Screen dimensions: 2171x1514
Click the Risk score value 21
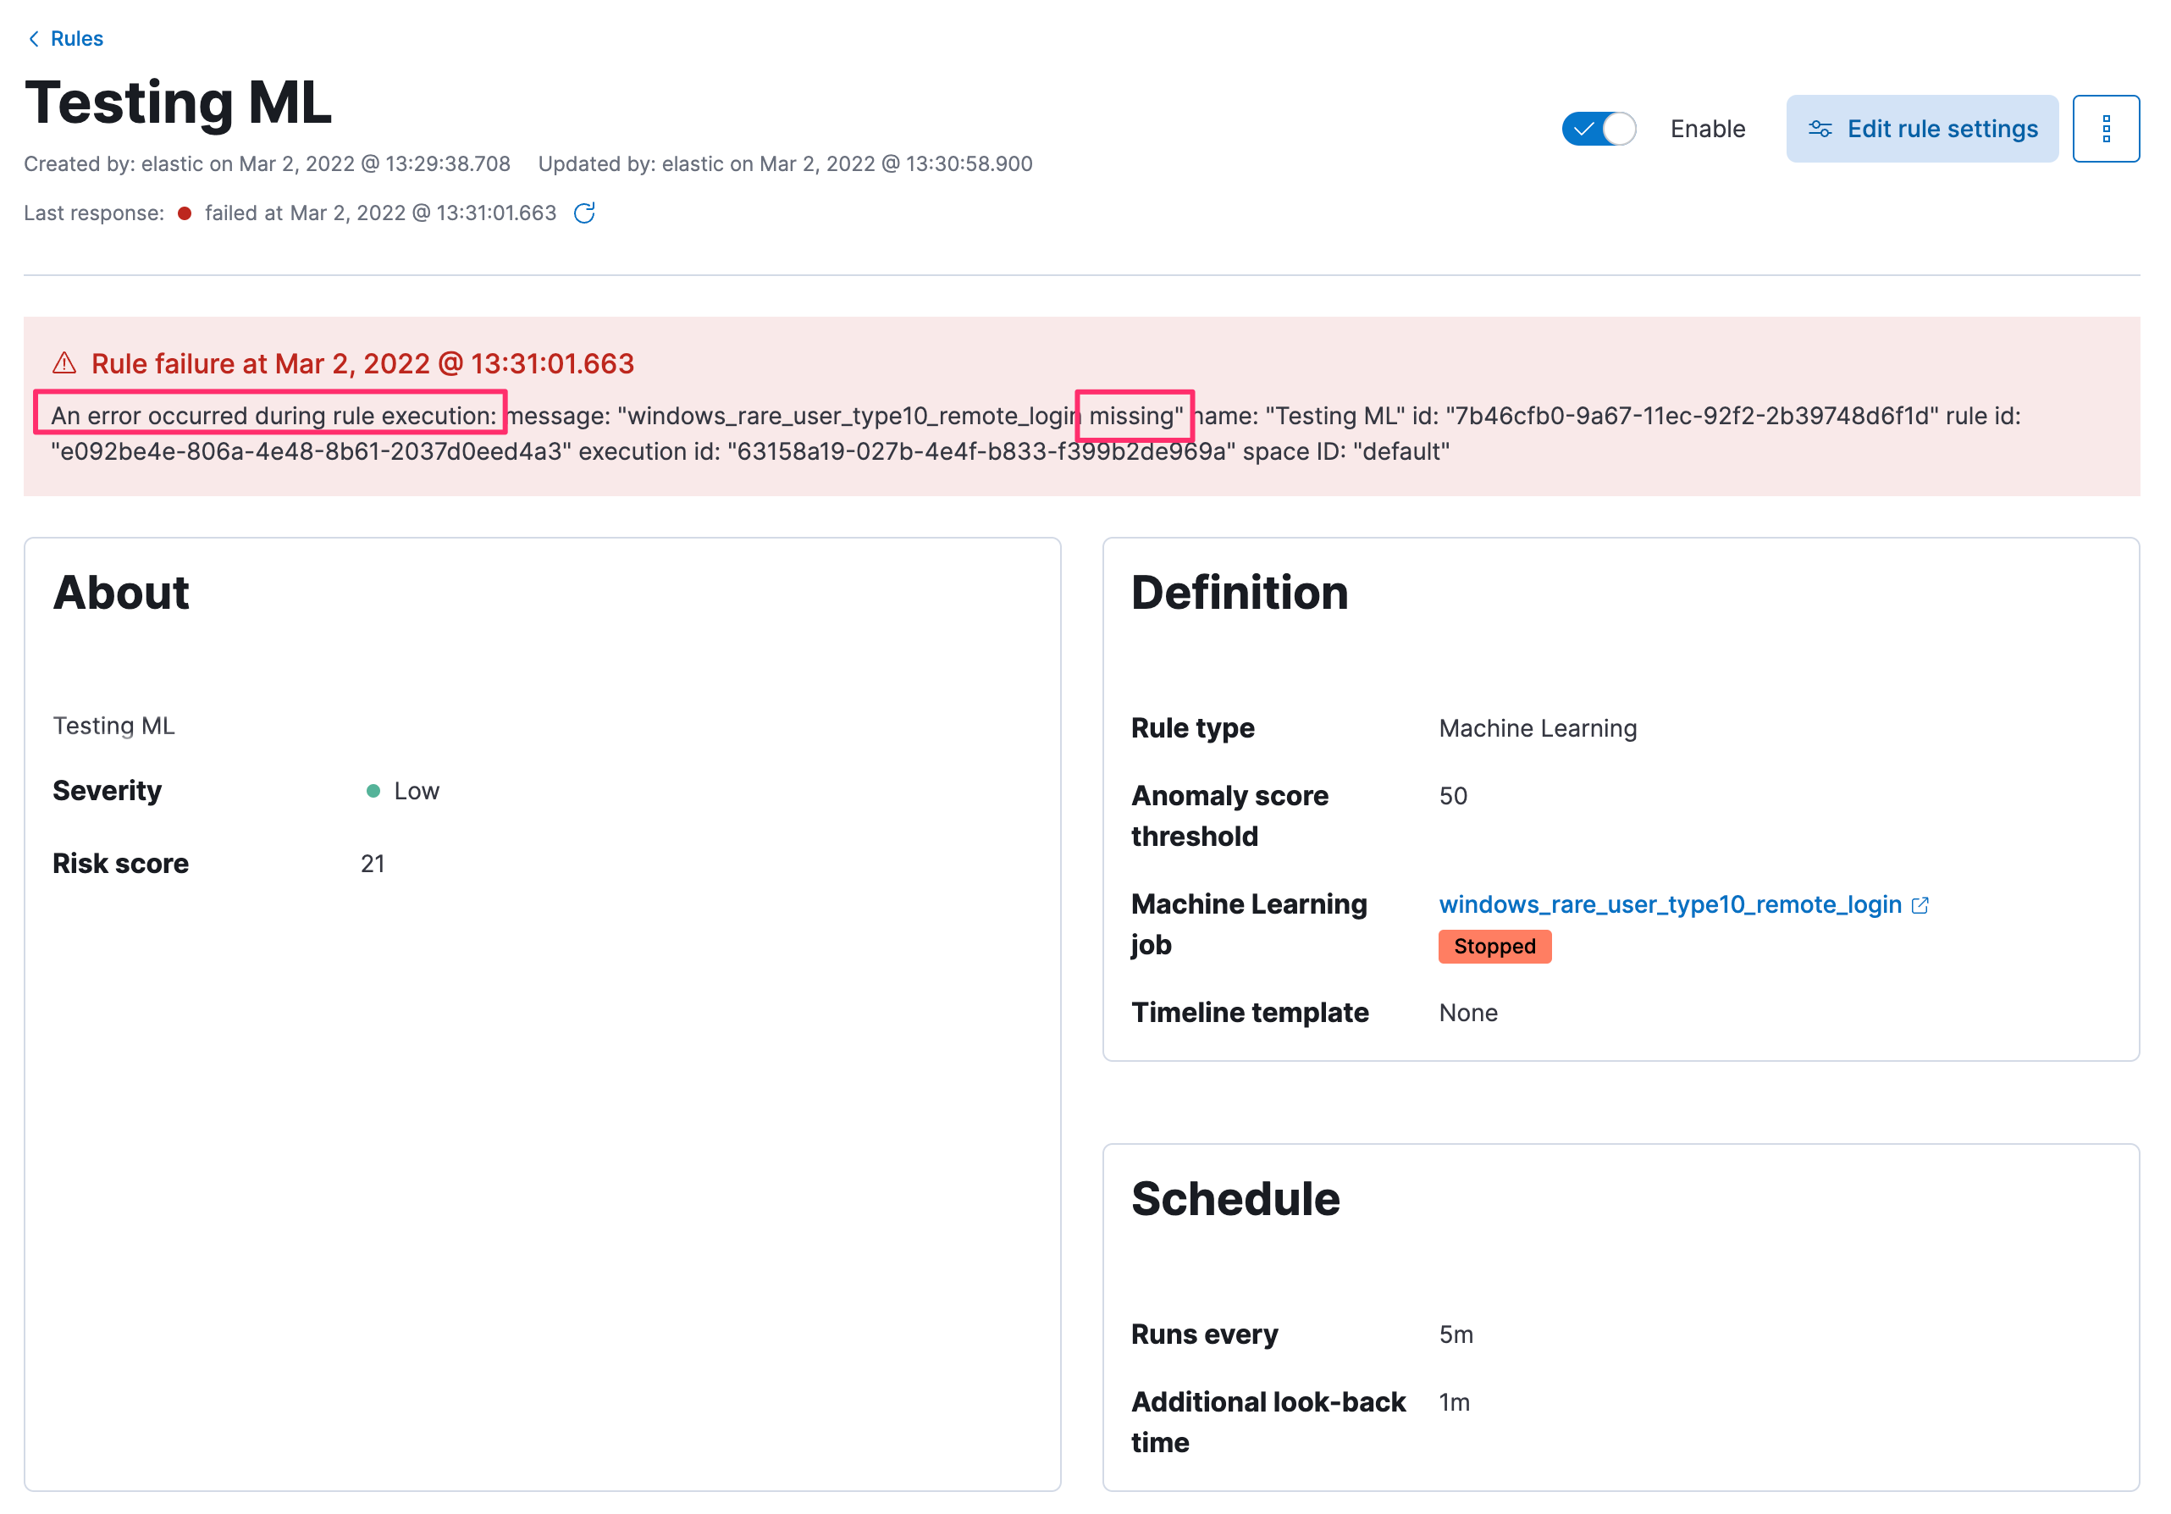coord(373,863)
